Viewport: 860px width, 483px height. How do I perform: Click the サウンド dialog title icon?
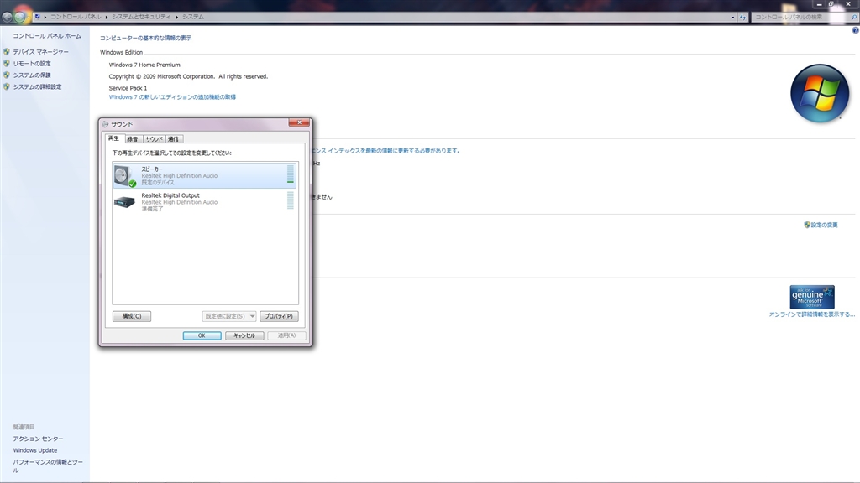105,124
